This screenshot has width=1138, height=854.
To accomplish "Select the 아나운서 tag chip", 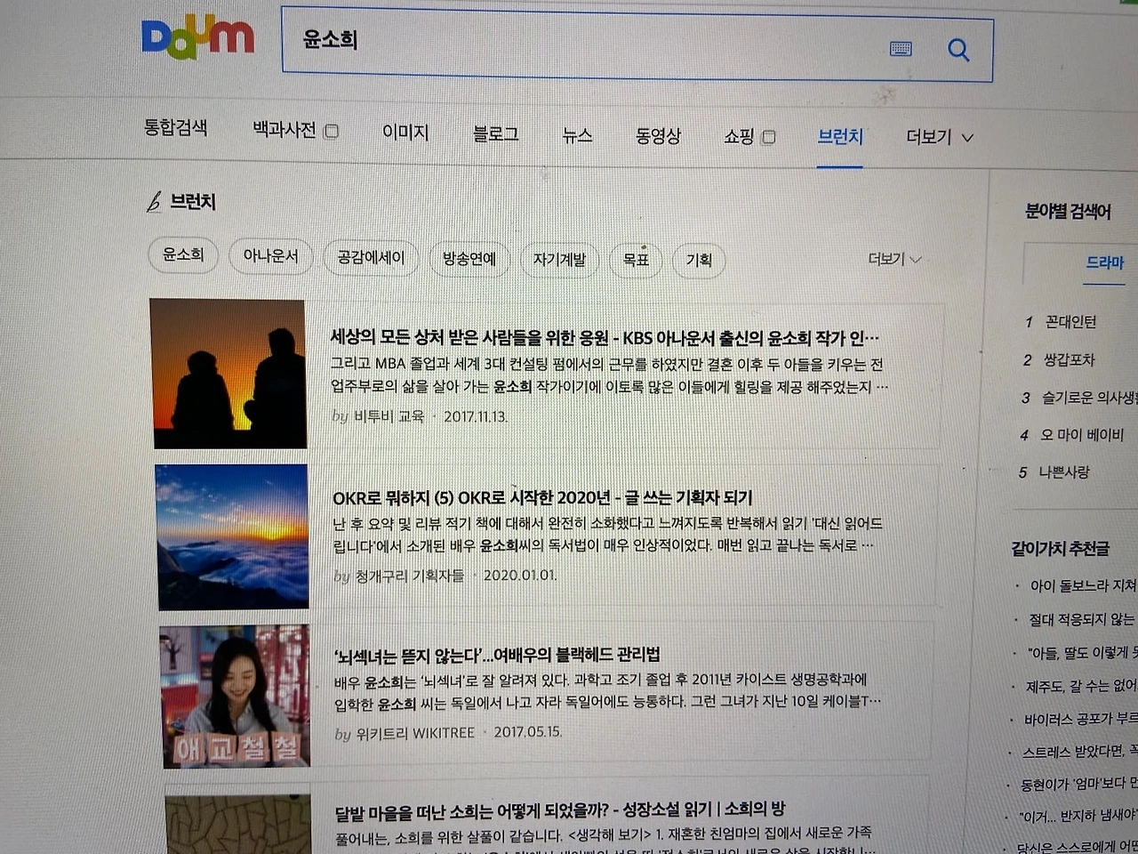I will pos(270,255).
